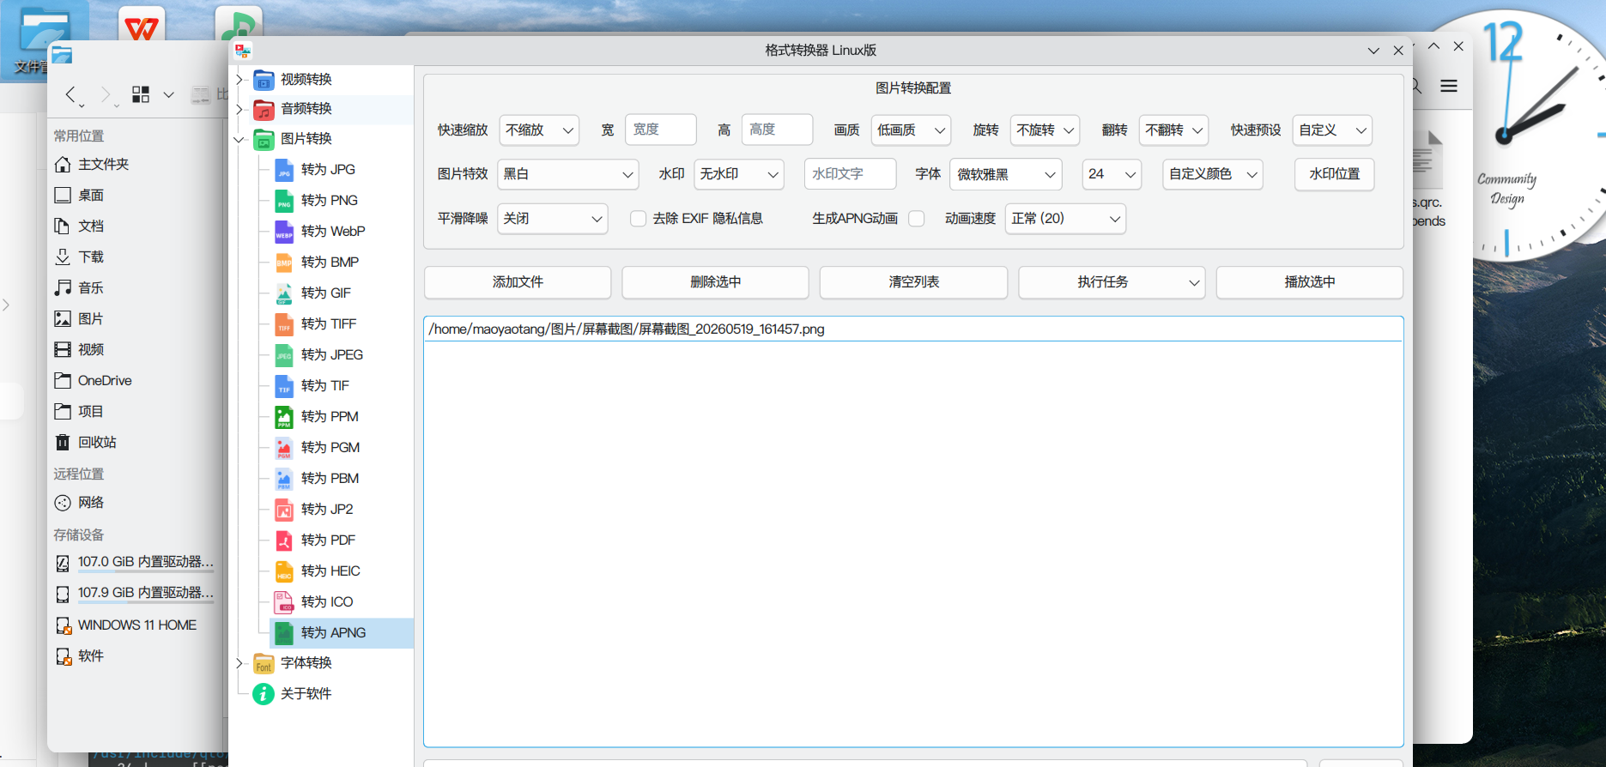Open 动画速度 dropdown showing 正常 (20)
Image resolution: width=1606 pixels, height=767 pixels.
1065,219
